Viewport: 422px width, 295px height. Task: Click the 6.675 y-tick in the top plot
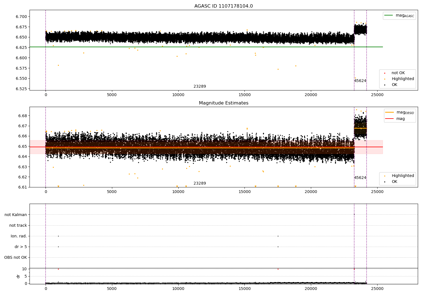tap(21, 27)
